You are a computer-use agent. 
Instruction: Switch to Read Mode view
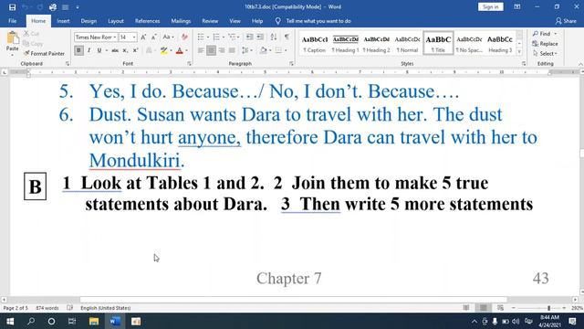coord(466,308)
